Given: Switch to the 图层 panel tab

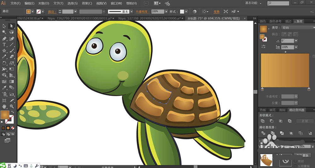Looking at the screenshot, I should (282, 110).
